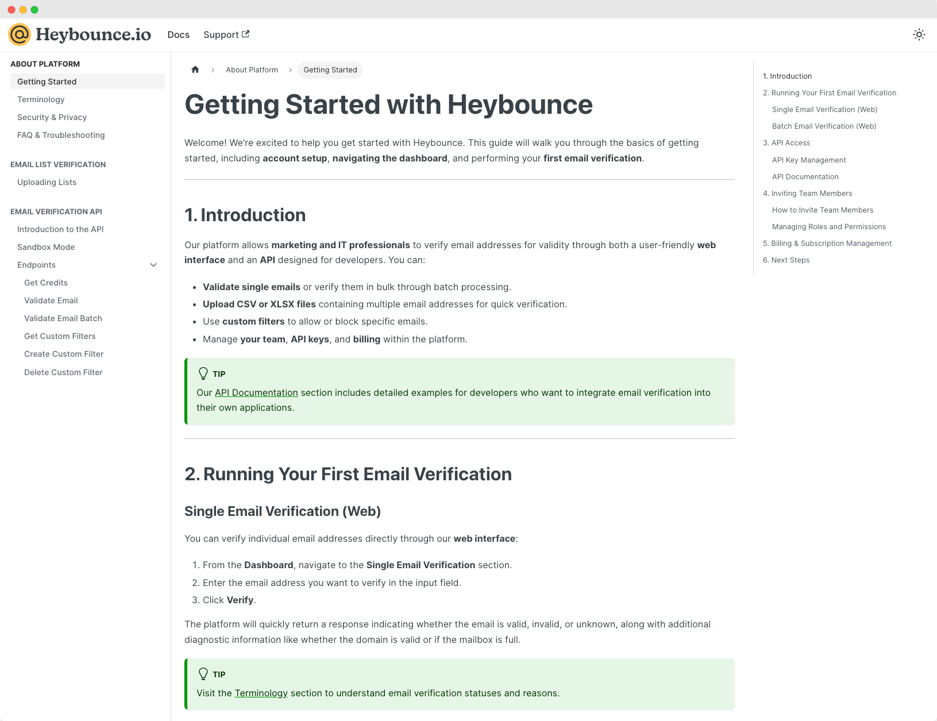Open Validate Email Batch endpoint page
Viewport: 937px width, 721px height.
[63, 318]
